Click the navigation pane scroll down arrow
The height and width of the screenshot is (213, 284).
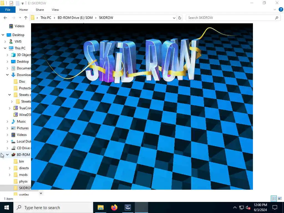[x=41, y=193]
